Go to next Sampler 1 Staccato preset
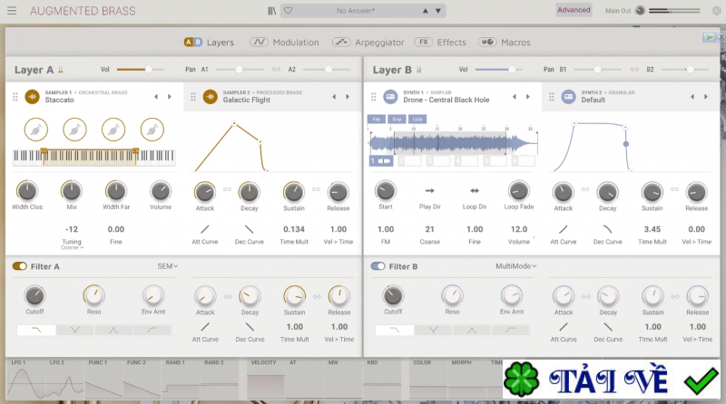 coord(170,97)
